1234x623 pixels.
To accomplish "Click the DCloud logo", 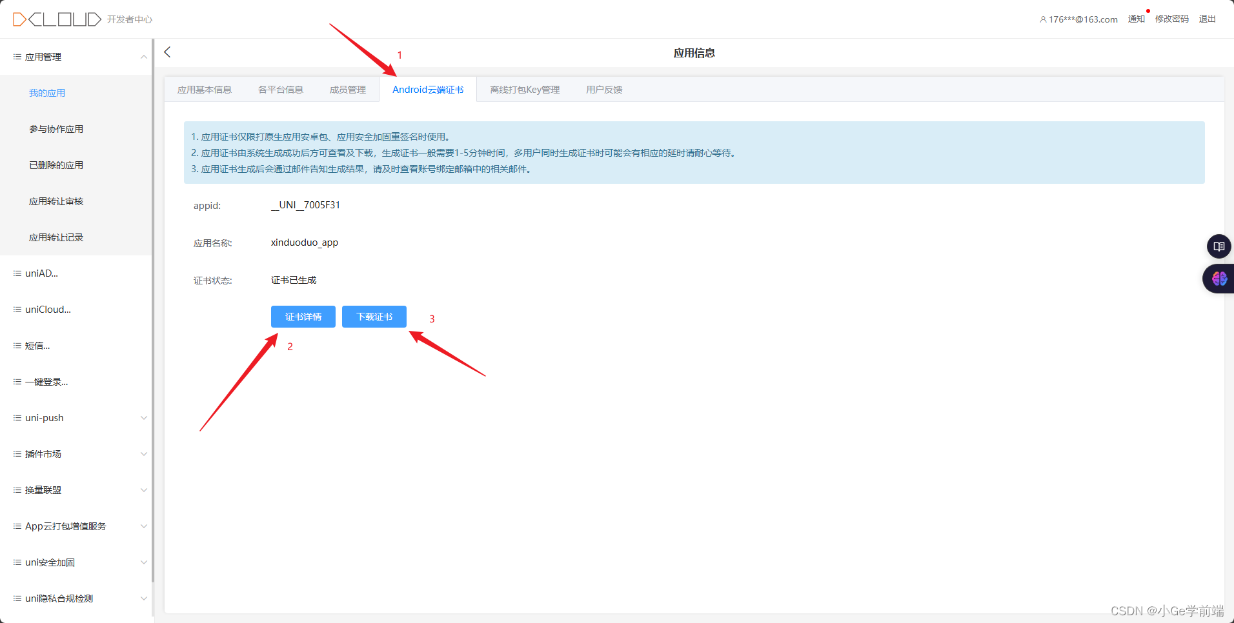I will (57, 19).
